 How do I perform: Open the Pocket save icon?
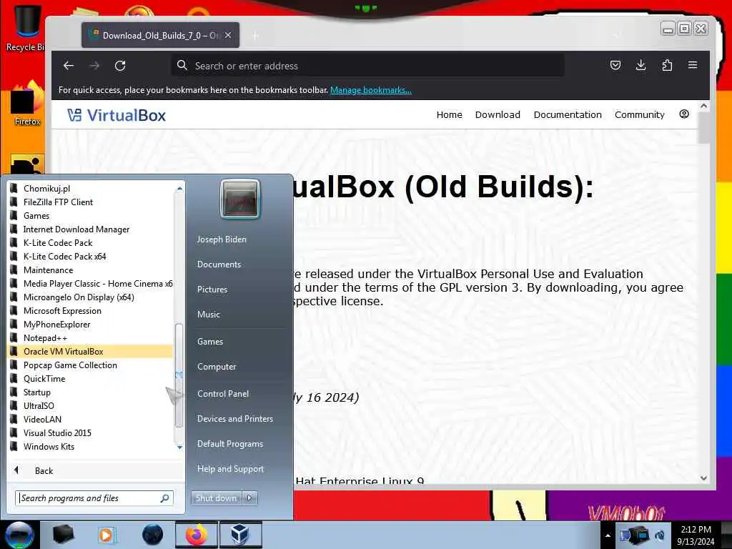click(x=615, y=65)
